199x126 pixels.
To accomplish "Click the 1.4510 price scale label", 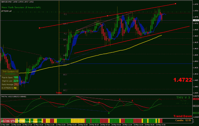I will pyautogui.click(x=196, y=74).
